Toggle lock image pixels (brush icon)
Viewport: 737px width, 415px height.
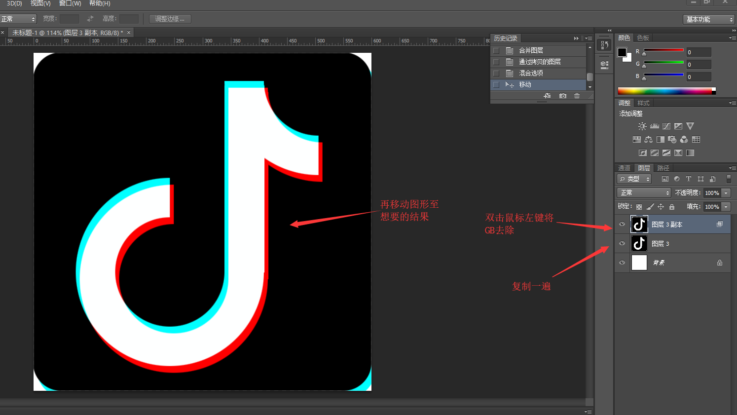tap(650, 207)
